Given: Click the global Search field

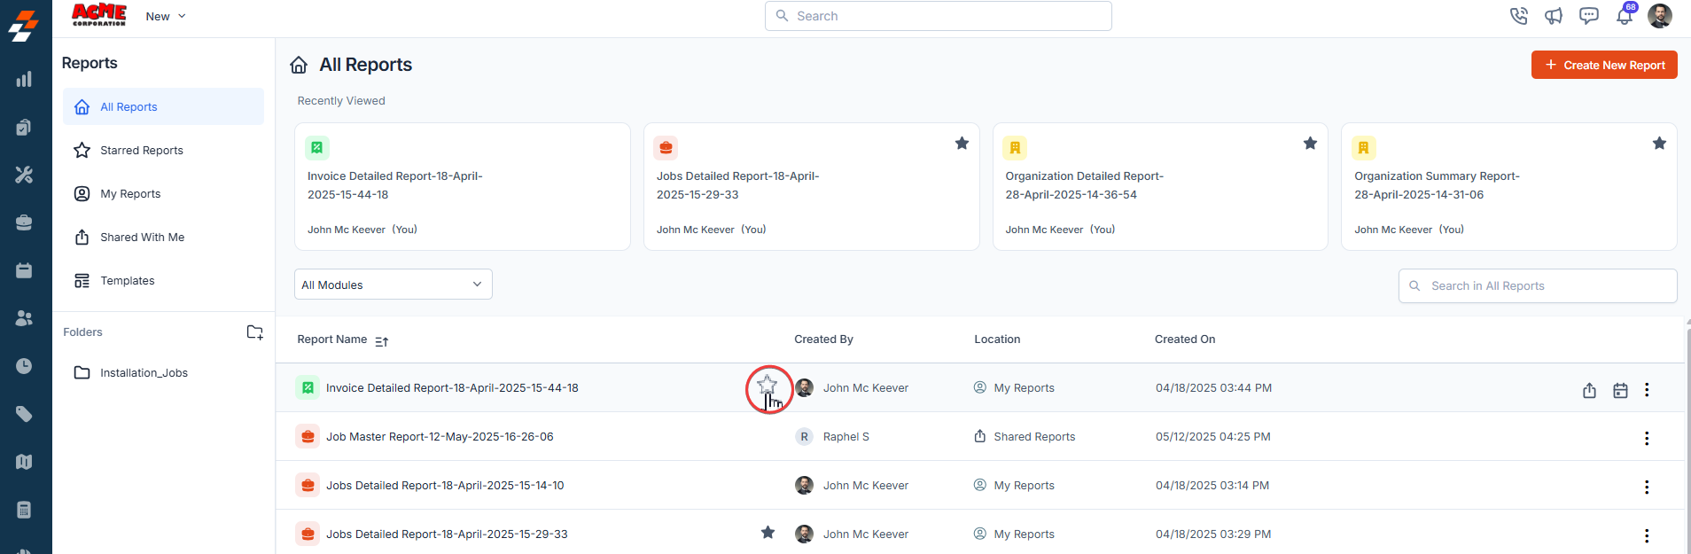Looking at the screenshot, I should click(x=939, y=16).
